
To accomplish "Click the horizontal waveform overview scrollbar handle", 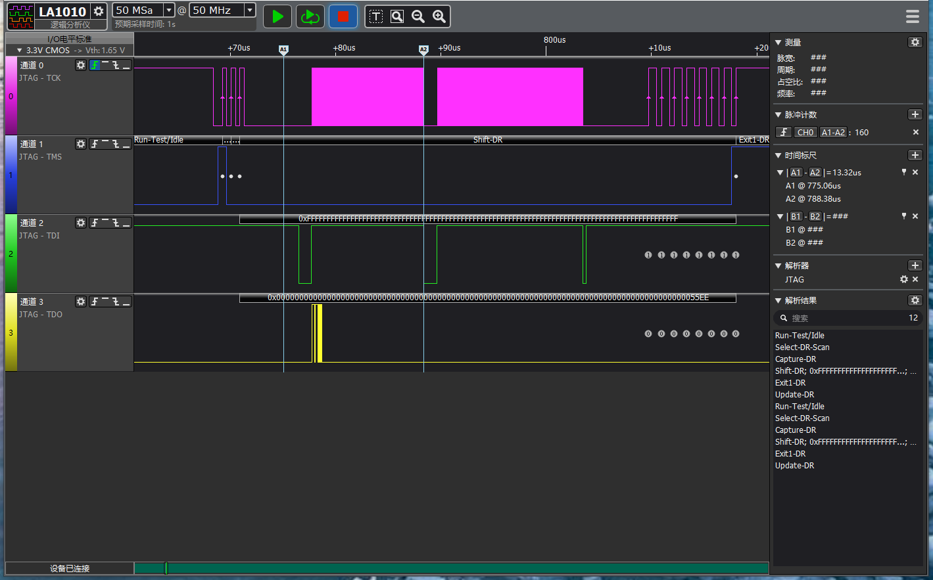I will [x=166, y=568].
